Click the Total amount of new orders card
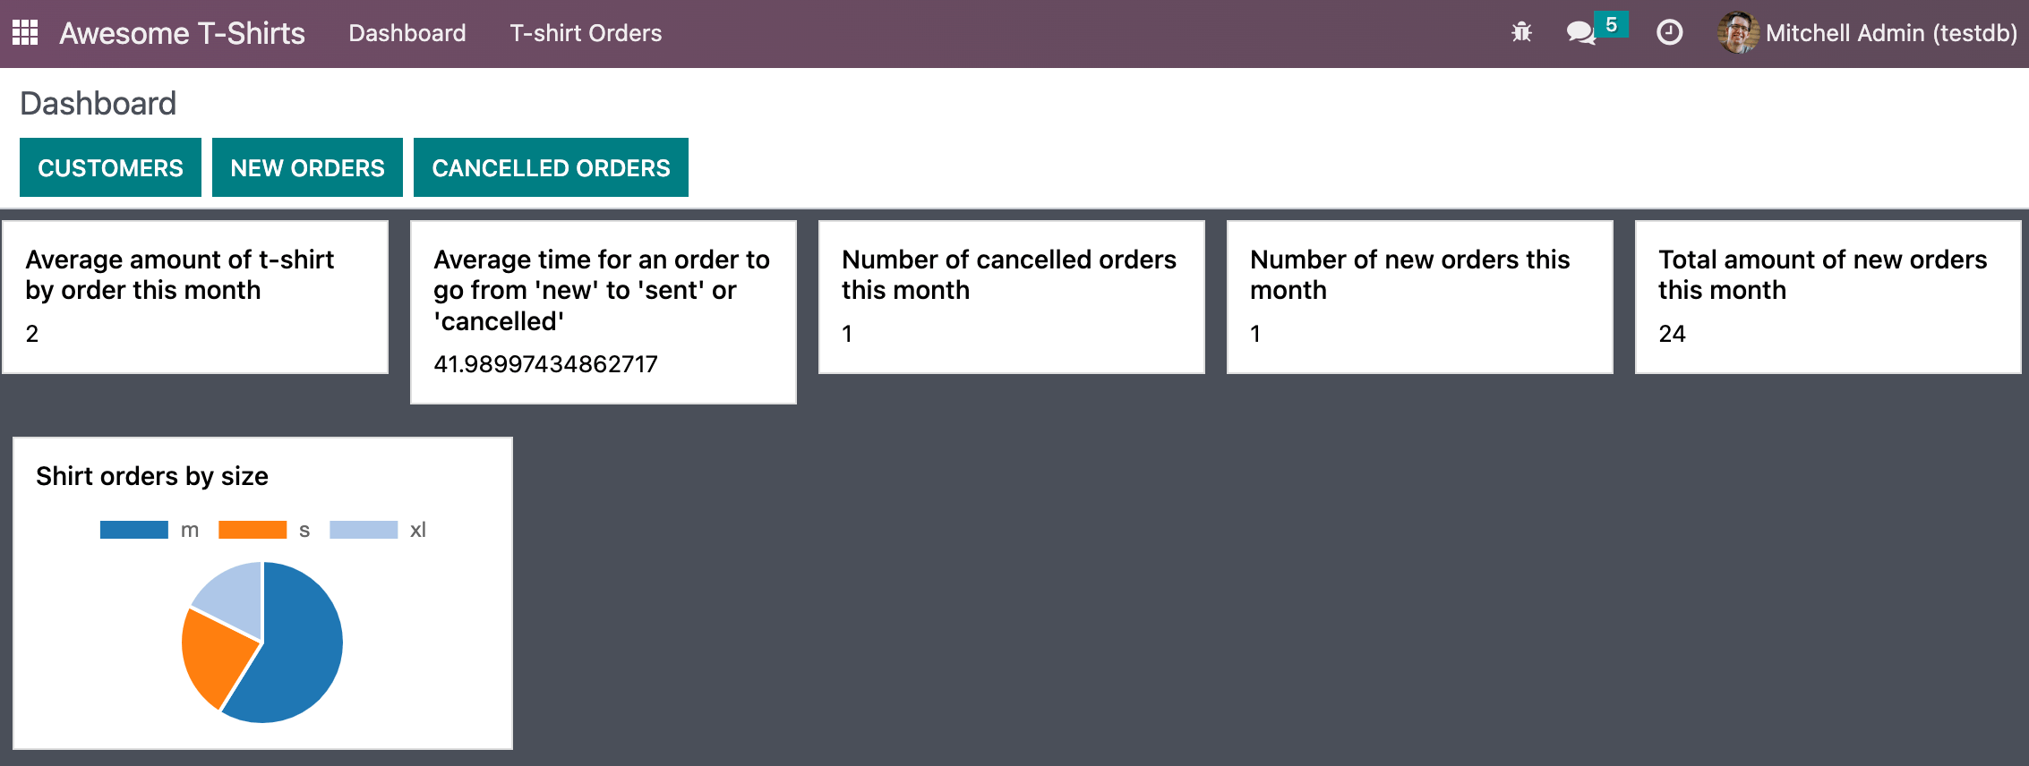The image size is (2029, 766). click(1827, 297)
